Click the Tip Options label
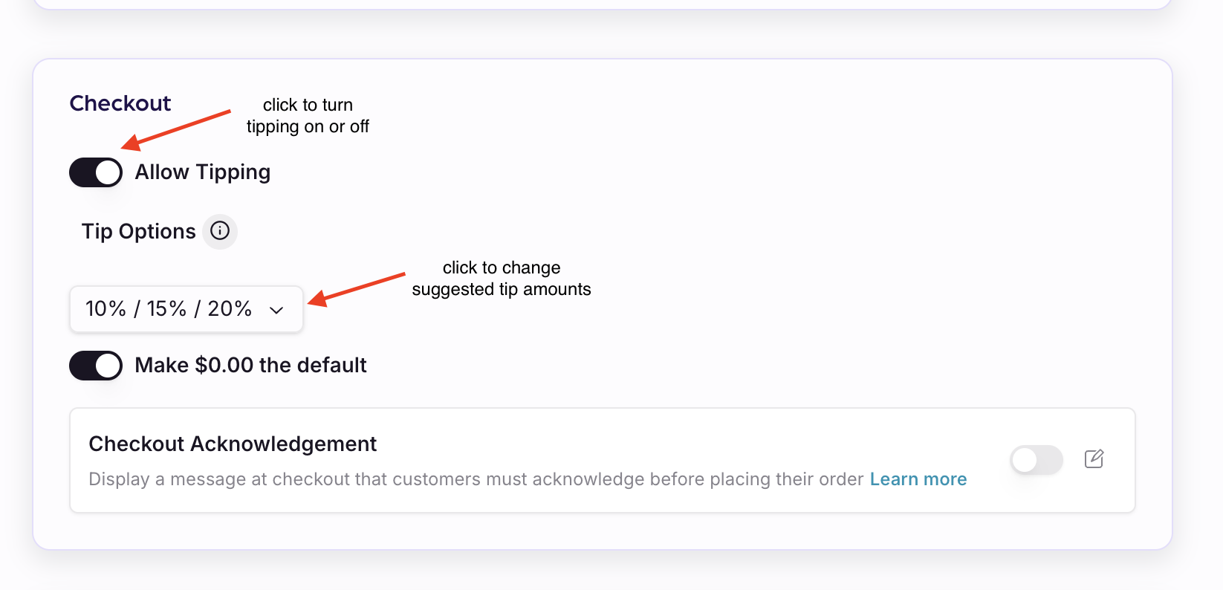Viewport: 1223px width, 590px height. click(x=139, y=232)
